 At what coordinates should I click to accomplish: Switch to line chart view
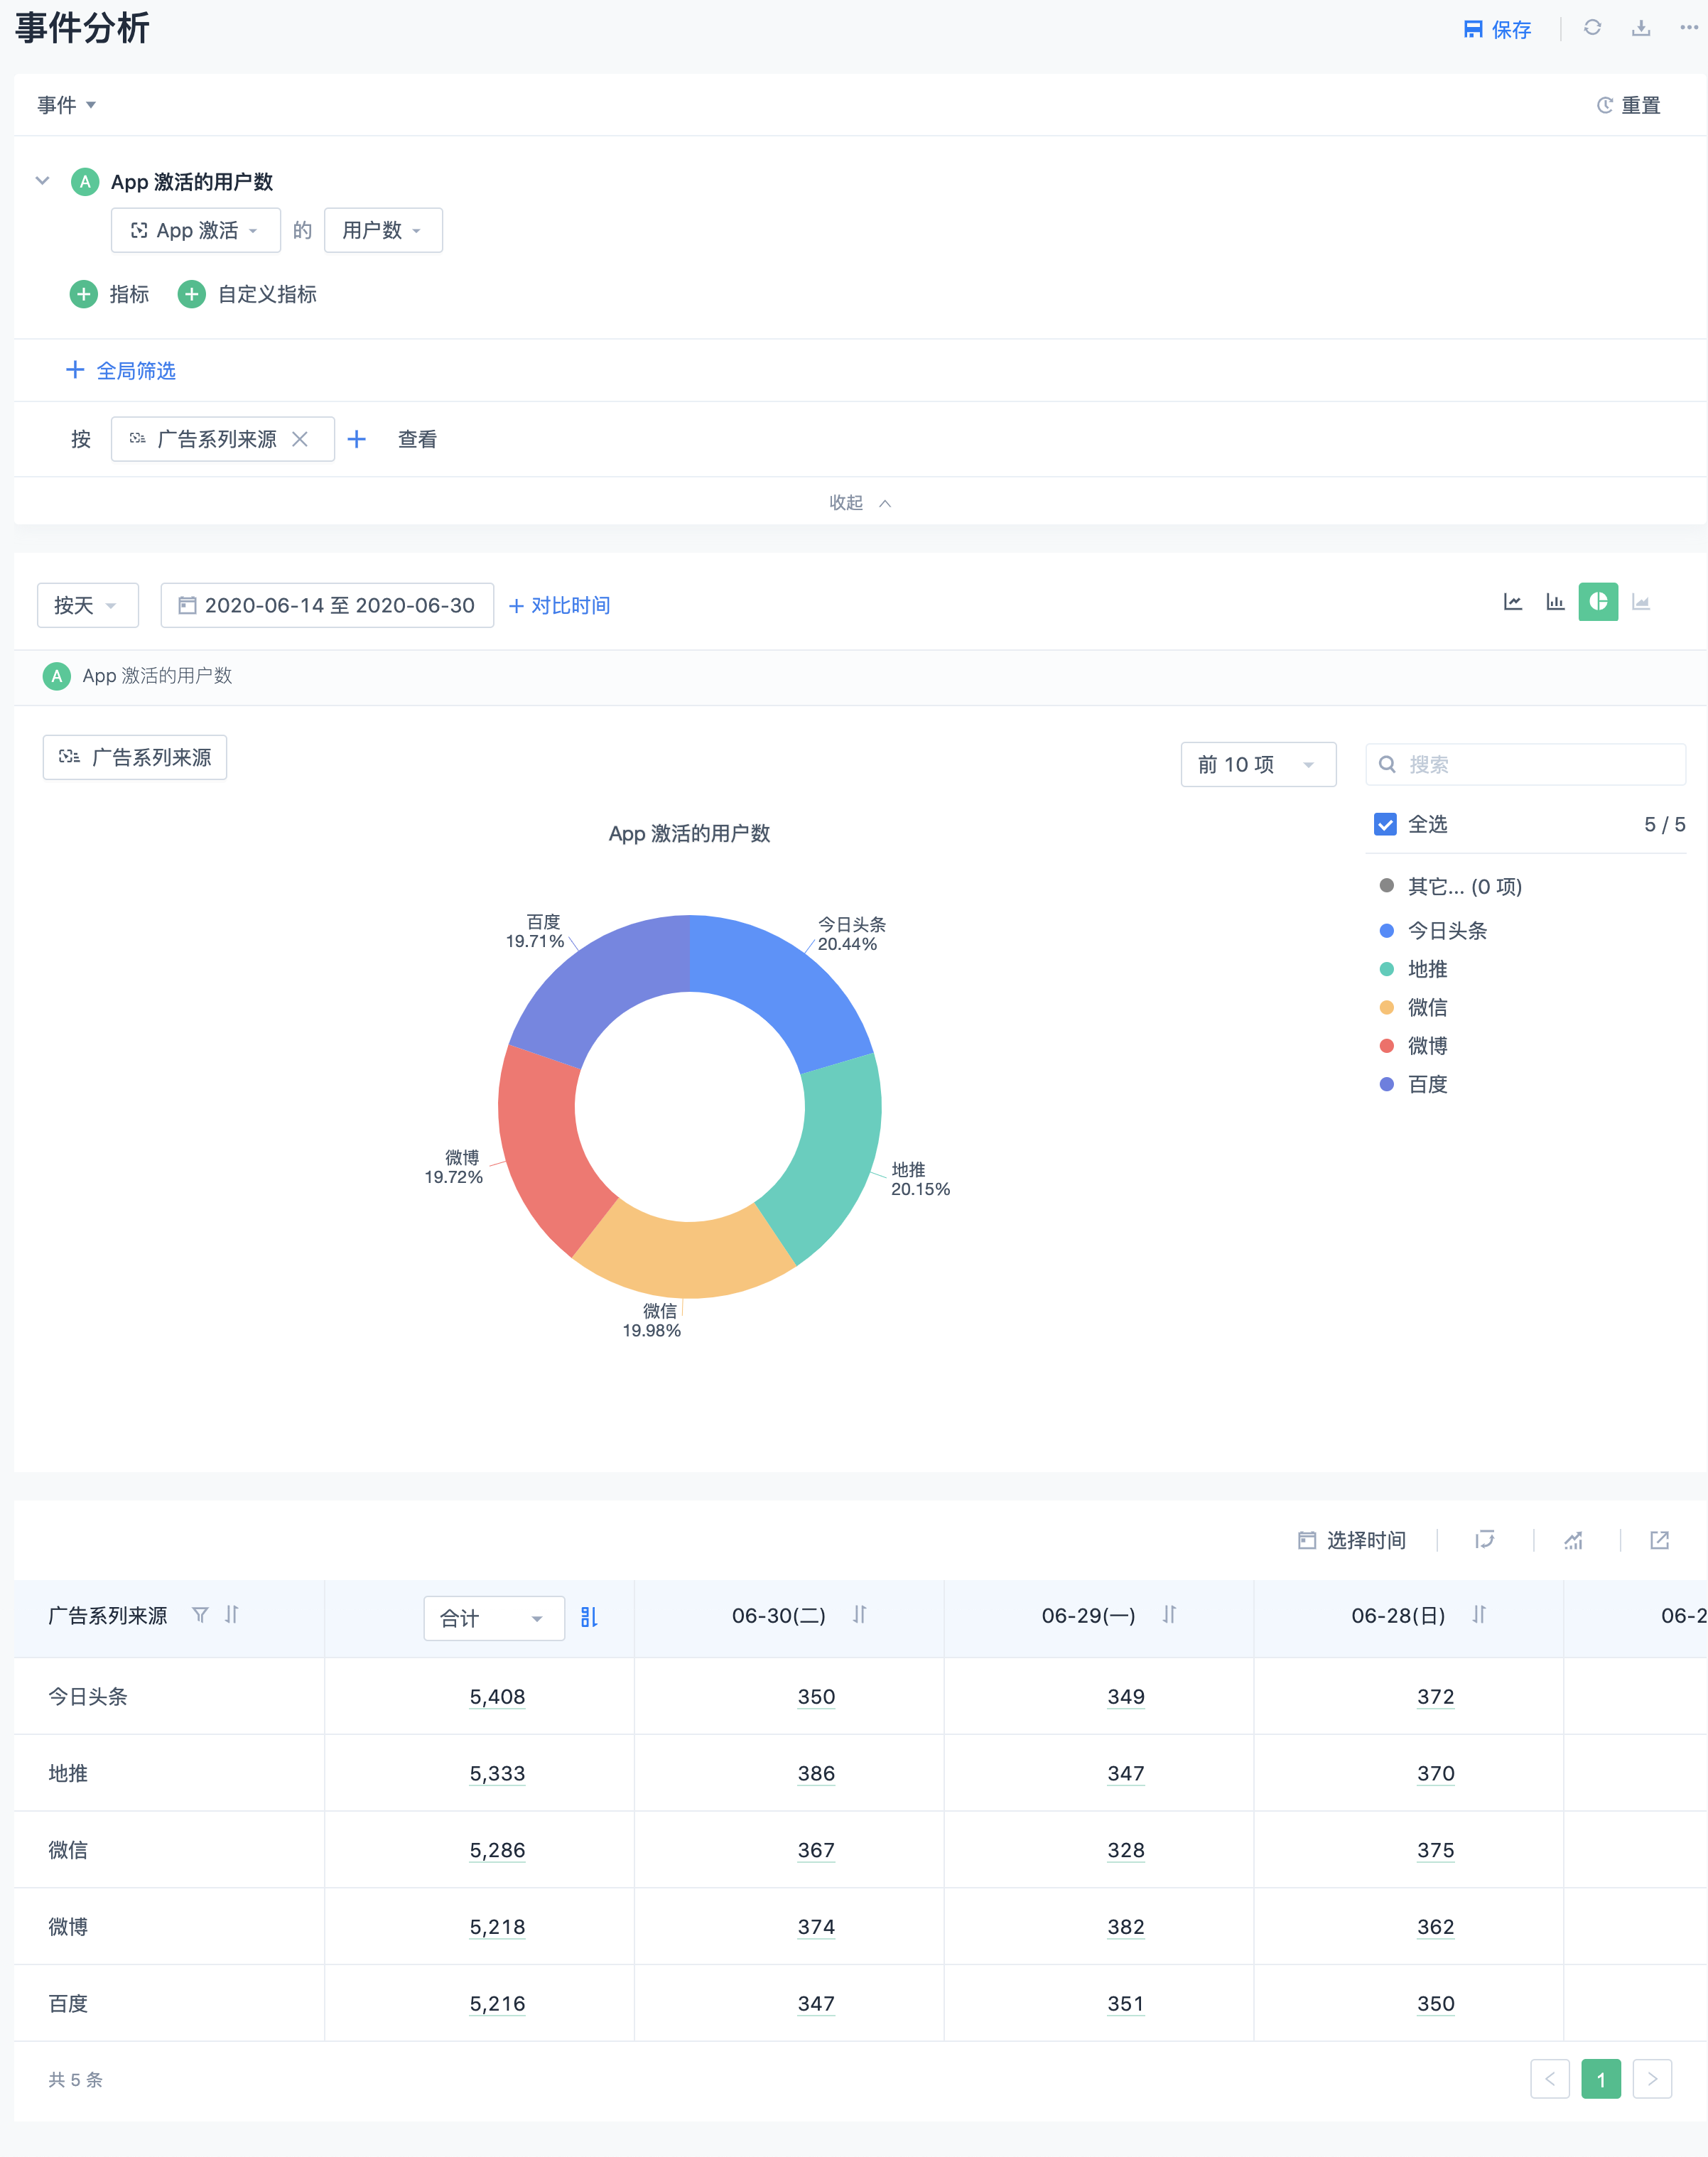[x=1513, y=602]
